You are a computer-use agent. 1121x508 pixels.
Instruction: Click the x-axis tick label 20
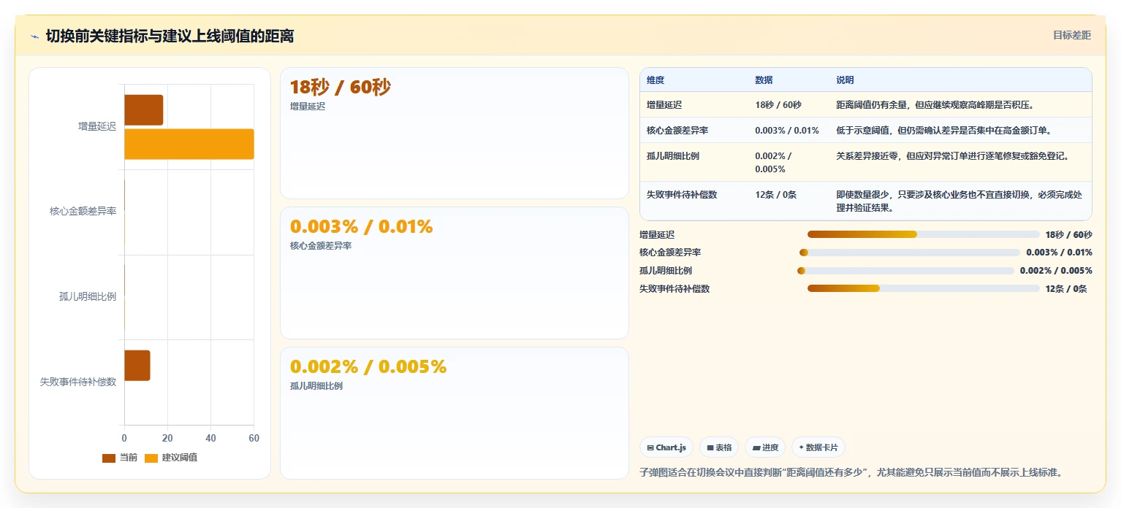coord(167,439)
